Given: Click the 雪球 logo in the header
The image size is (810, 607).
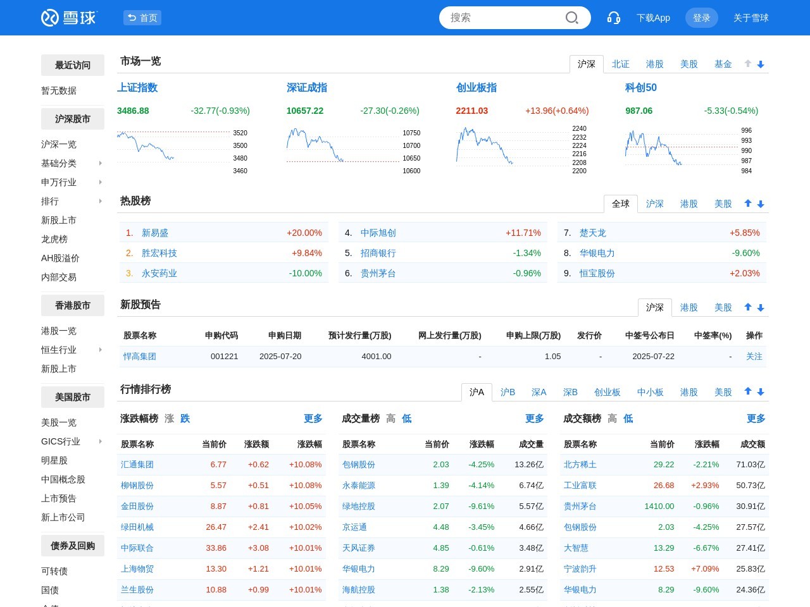Looking at the screenshot, I should (69, 18).
